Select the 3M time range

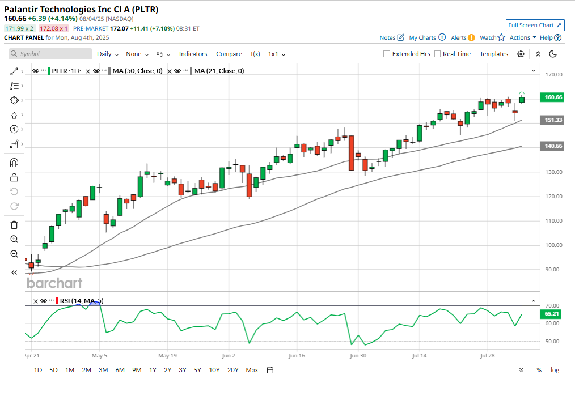103,371
